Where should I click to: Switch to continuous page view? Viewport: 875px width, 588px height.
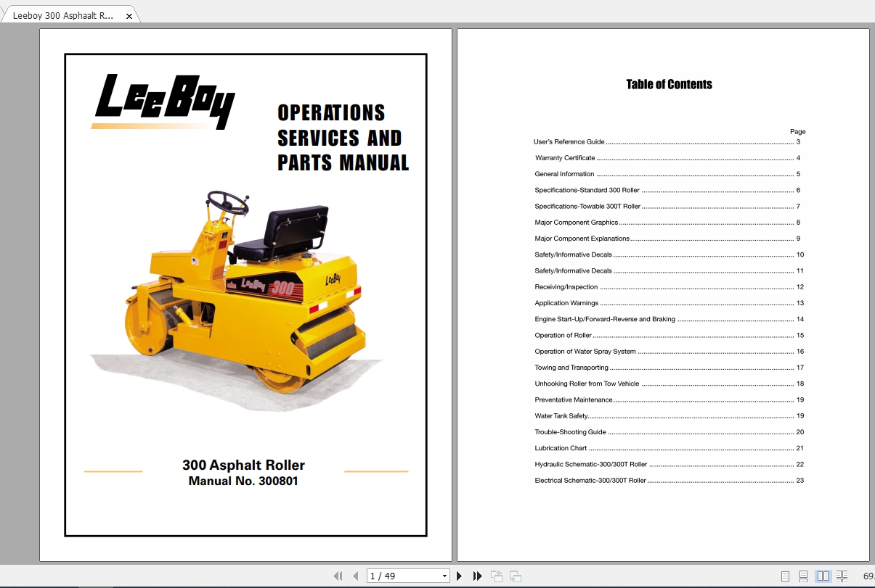click(803, 576)
